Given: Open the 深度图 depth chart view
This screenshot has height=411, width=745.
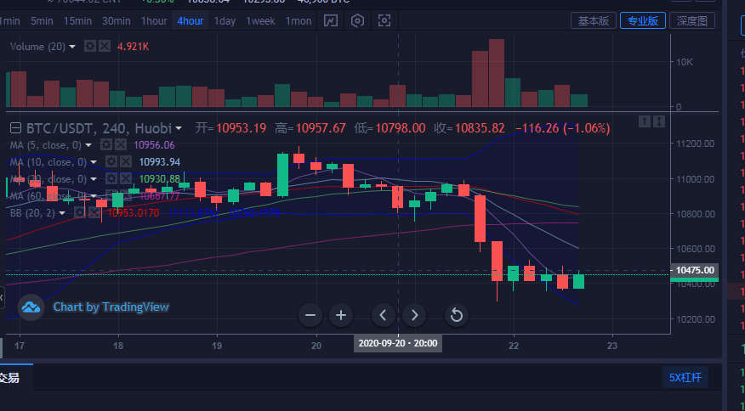Looking at the screenshot, I should (x=691, y=21).
